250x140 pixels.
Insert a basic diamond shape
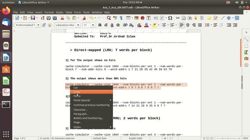(229, 18)
